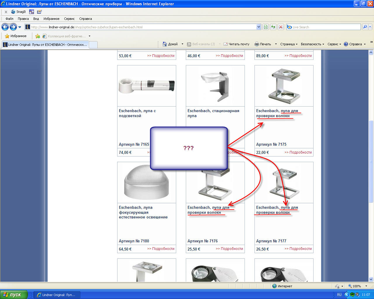The height and width of the screenshot is (299, 374).
Task: Open the Файл menu
Action: pos(9,19)
